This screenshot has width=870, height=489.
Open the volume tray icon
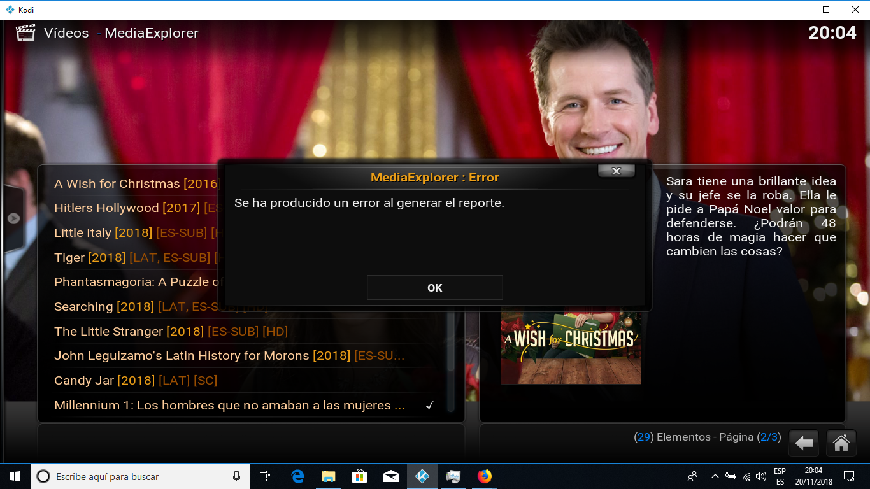761,476
